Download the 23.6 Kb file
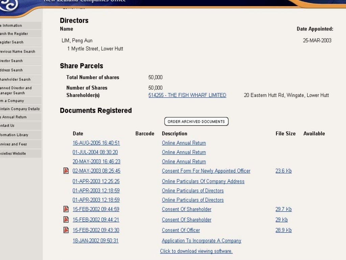 click(x=283, y=171)
